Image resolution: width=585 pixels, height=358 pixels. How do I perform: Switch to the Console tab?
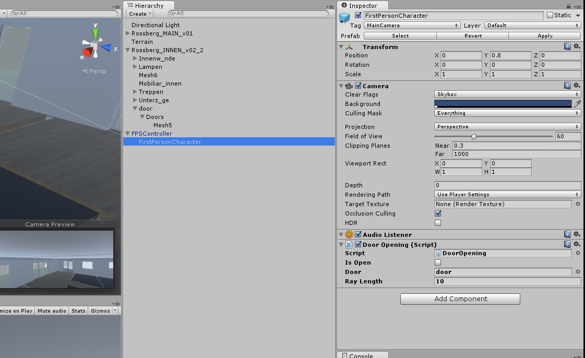point(362,354)
